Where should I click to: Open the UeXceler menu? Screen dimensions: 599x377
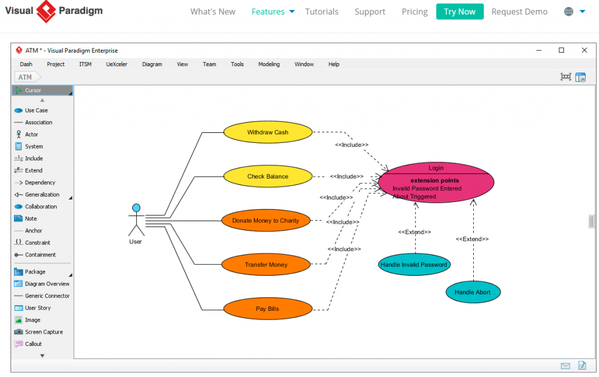(x=116, y=64)
